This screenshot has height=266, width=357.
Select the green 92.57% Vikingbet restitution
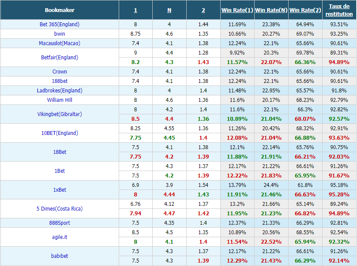339,119
